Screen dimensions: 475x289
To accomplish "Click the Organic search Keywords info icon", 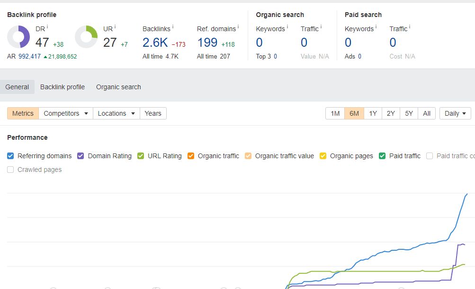I will pyautogui.click(x=287, y=27).
